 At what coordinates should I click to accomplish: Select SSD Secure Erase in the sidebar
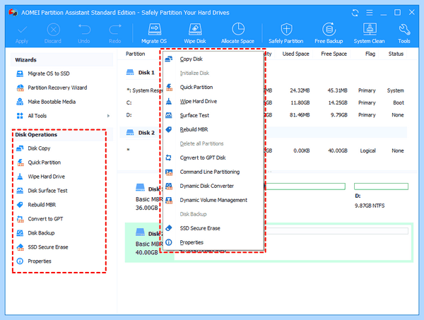[x=48, y=247]
